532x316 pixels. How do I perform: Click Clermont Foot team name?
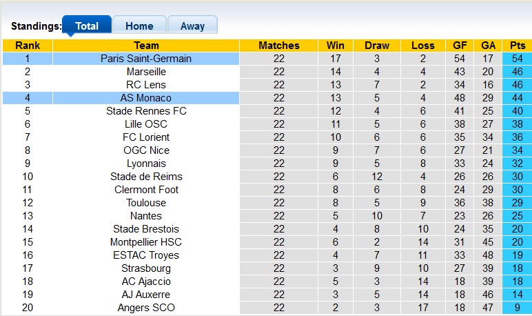point(146,190)
